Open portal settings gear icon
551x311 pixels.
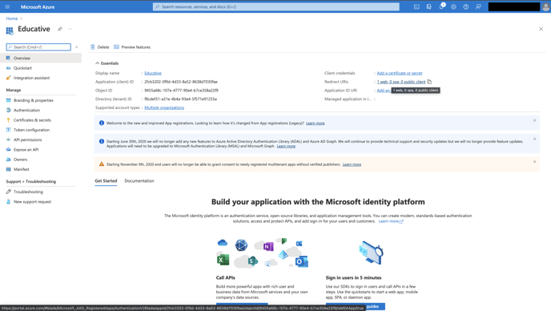point(453,6)
